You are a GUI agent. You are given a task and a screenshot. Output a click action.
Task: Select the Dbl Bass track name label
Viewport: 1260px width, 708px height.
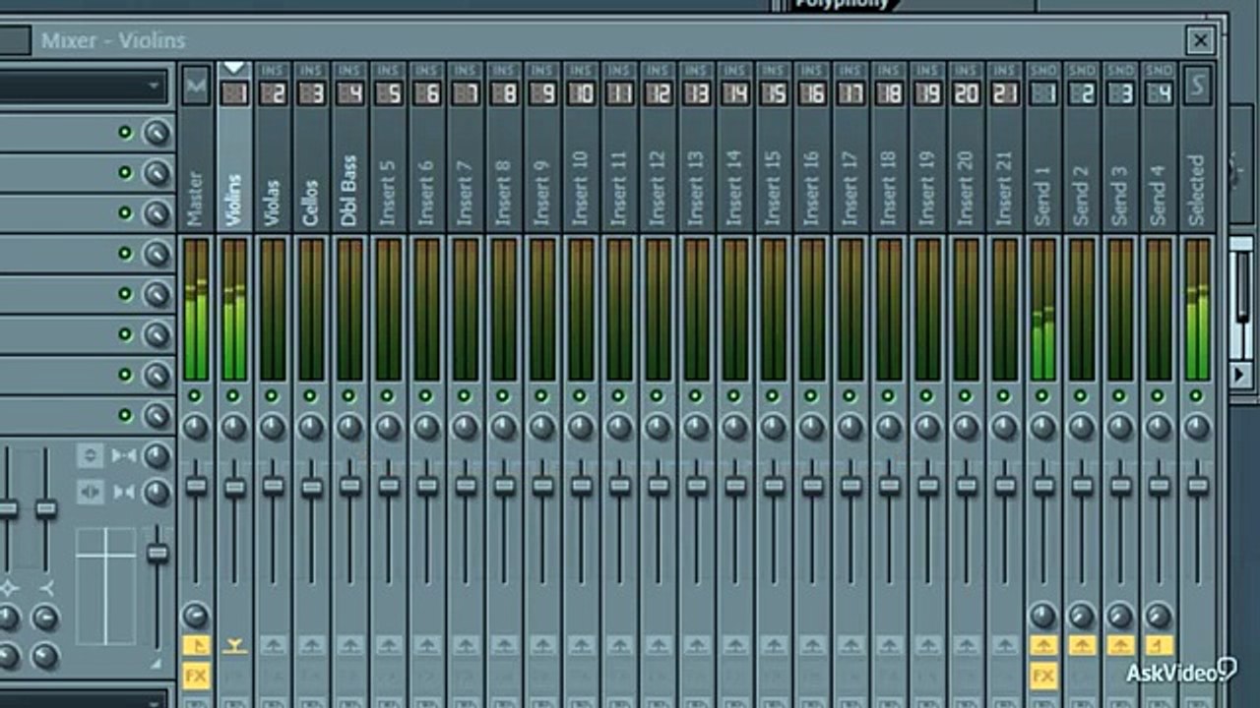(x=349, y=190)
